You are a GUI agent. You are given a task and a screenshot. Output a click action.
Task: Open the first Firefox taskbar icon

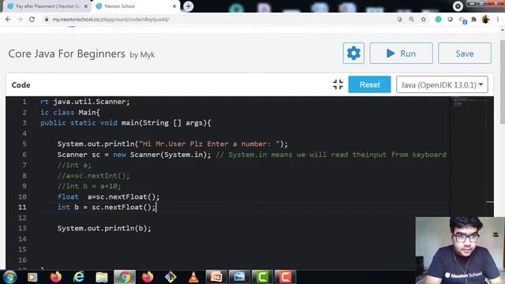click(56, 277)
